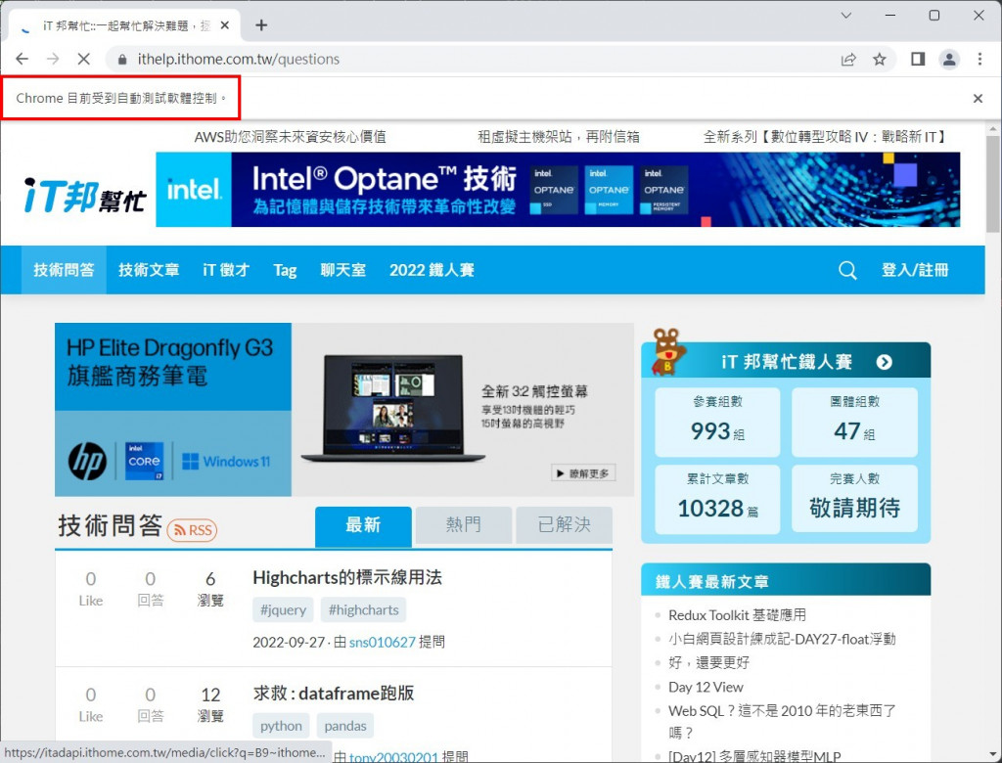The image size is (1002, 763).
Task: Click the #jquery tag
Action: (283, 610)
